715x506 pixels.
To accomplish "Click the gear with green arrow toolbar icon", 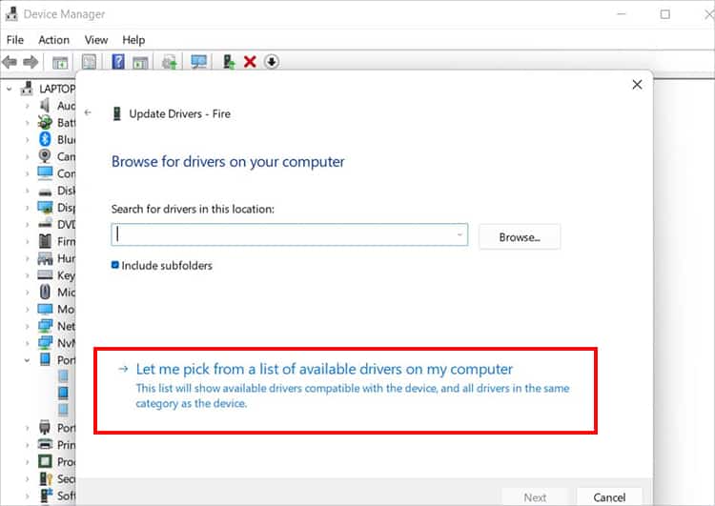I will tap(170, 62).
